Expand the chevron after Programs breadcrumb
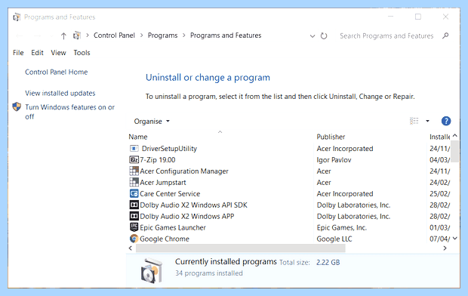 (x=184, y=35)
